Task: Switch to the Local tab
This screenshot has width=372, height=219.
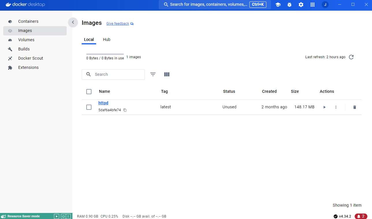Action: 89,39
